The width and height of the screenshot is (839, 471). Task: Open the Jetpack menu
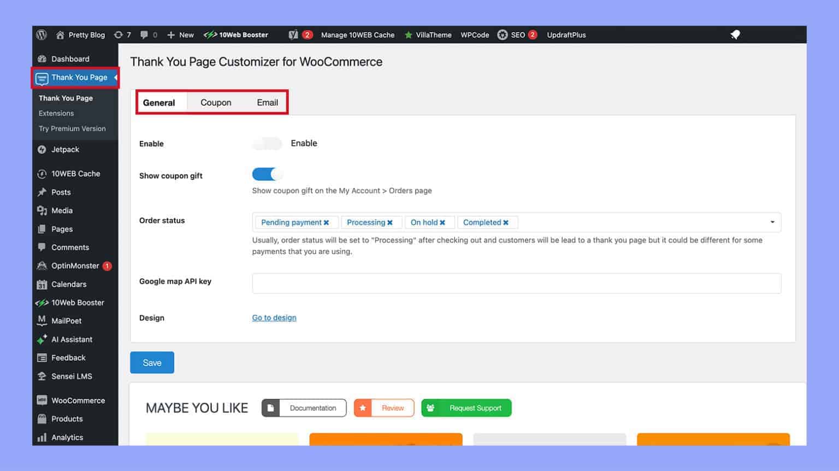64,149
